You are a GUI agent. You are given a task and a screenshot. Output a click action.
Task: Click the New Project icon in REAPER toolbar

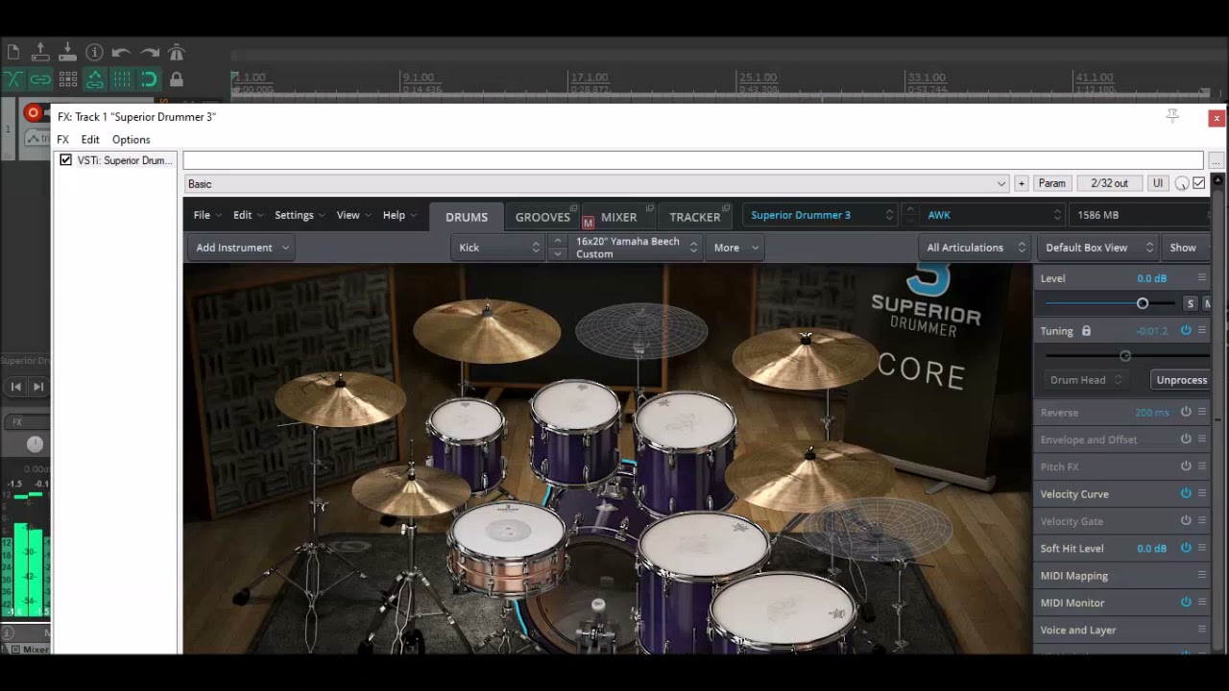[x=12, y=53]
